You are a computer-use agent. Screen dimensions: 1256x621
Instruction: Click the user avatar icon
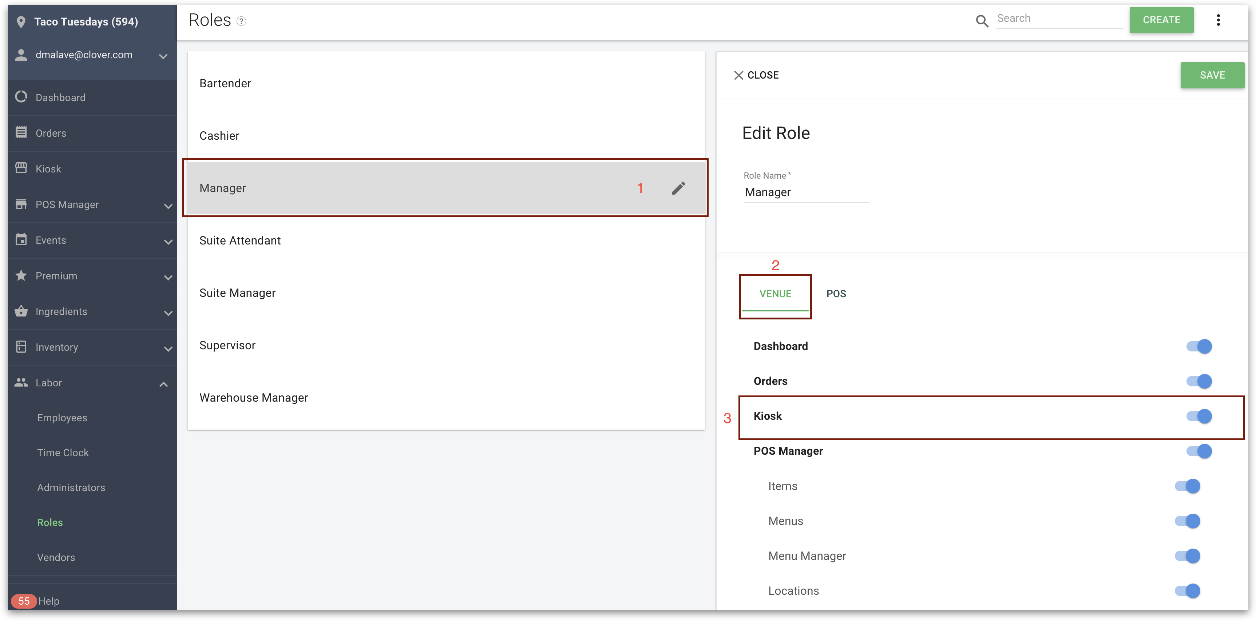click(x=21, y=55)
